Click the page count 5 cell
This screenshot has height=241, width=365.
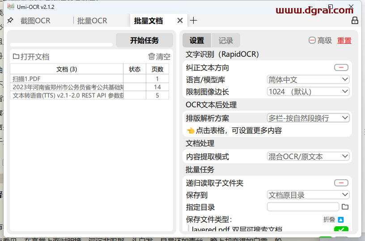(157, 95)
